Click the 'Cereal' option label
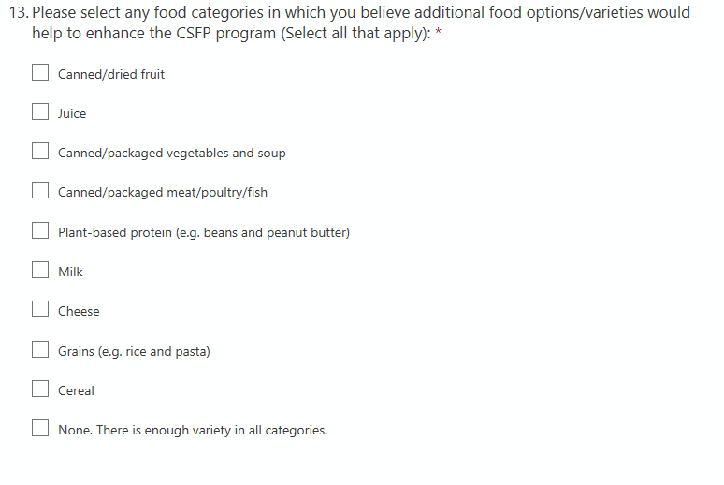This screenshot has width=724, height=485. click(76, 390)
